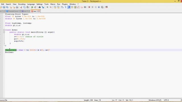The height and width of the screenshot is (102, 182).
Task: Zoom in using the toolbar icon
Action: pyautogui.click(x=47, y=7)
